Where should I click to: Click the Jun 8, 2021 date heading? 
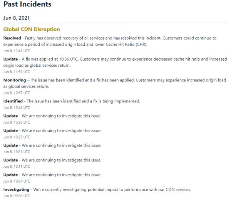click(17, 18)
